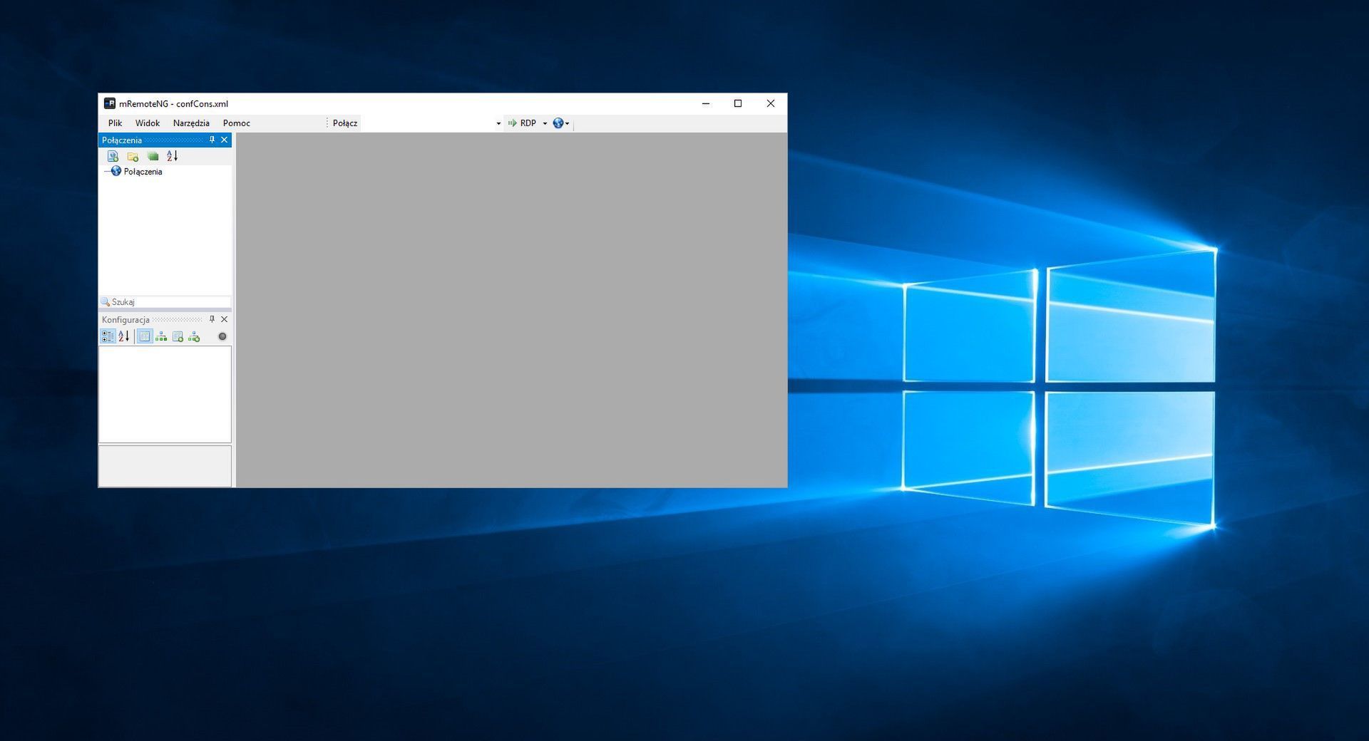Open default inheritance icon in Konfiguracja toolbar
1369x741 pixels.
[193, 336]
